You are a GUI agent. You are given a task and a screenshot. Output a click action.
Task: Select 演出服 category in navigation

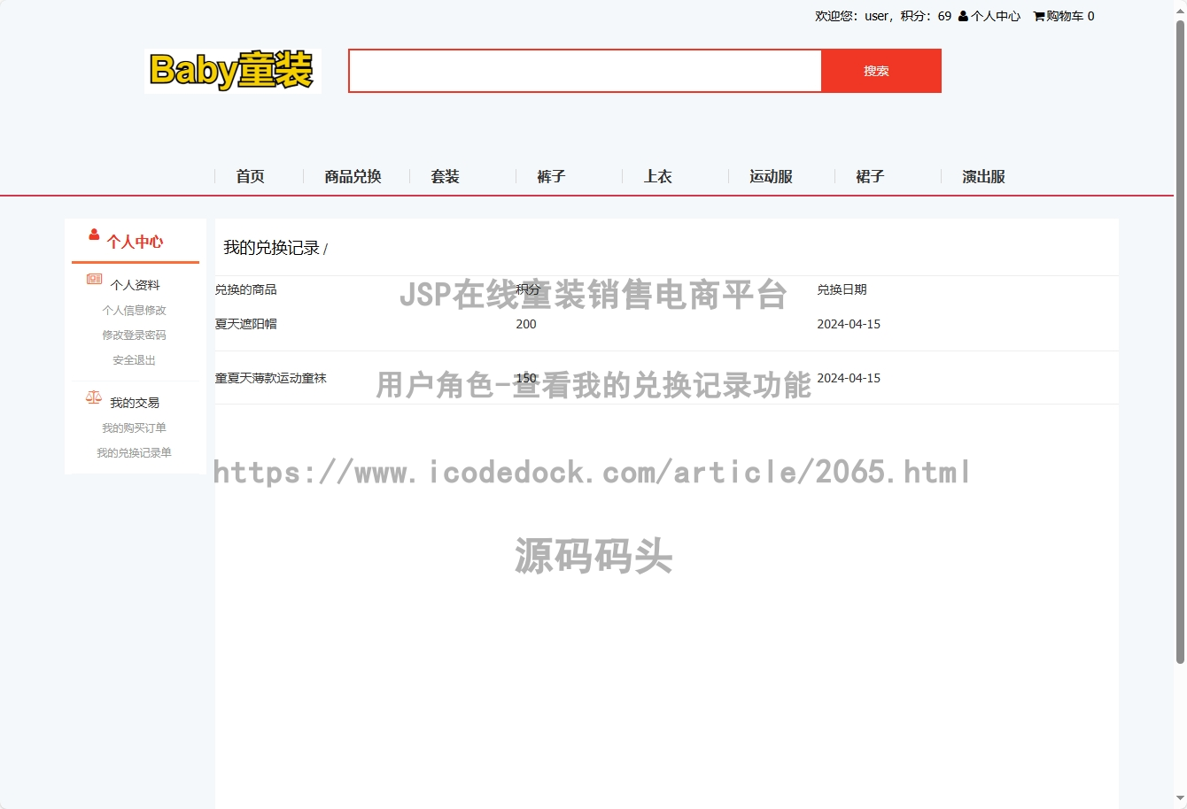[x=983, y=176]
